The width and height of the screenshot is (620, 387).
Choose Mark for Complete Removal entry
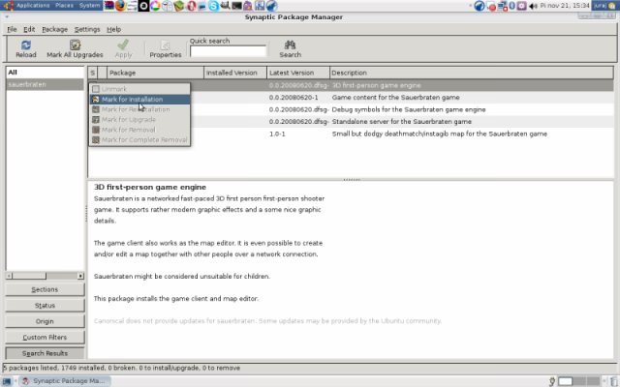[139, 139]
